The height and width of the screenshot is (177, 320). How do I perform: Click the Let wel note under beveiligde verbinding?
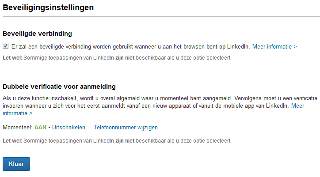pyautogui.click(x=117, y=58)
